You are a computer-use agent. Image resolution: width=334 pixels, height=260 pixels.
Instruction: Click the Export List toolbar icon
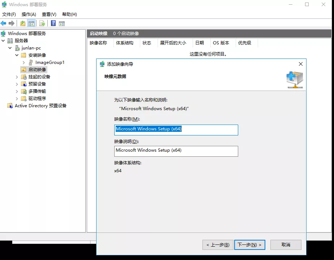(42, 23)
